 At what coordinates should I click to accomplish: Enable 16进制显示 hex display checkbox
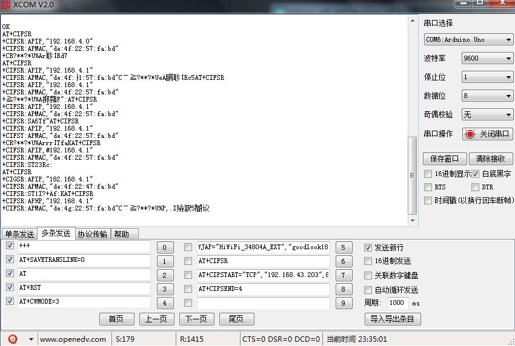tap(428, 174)
